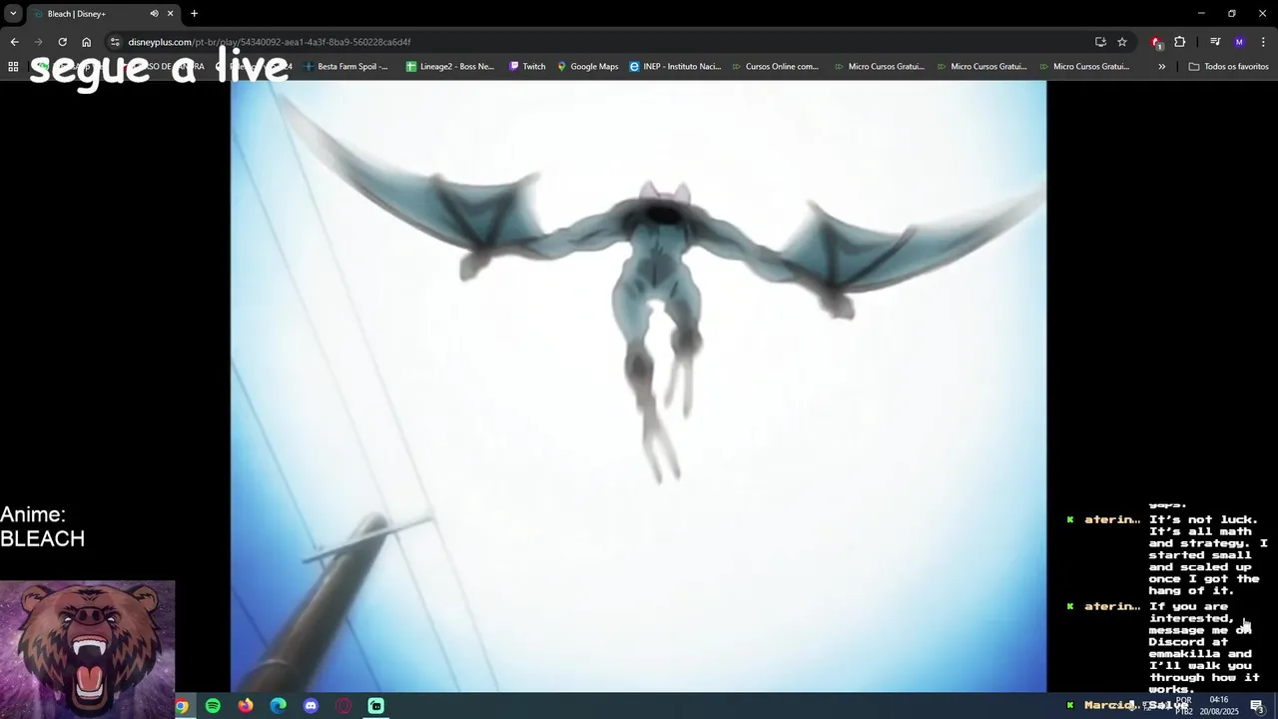Open the Lineage2 - Boss bookmark
Screen dimensions: 1278x719
[450, 67]
